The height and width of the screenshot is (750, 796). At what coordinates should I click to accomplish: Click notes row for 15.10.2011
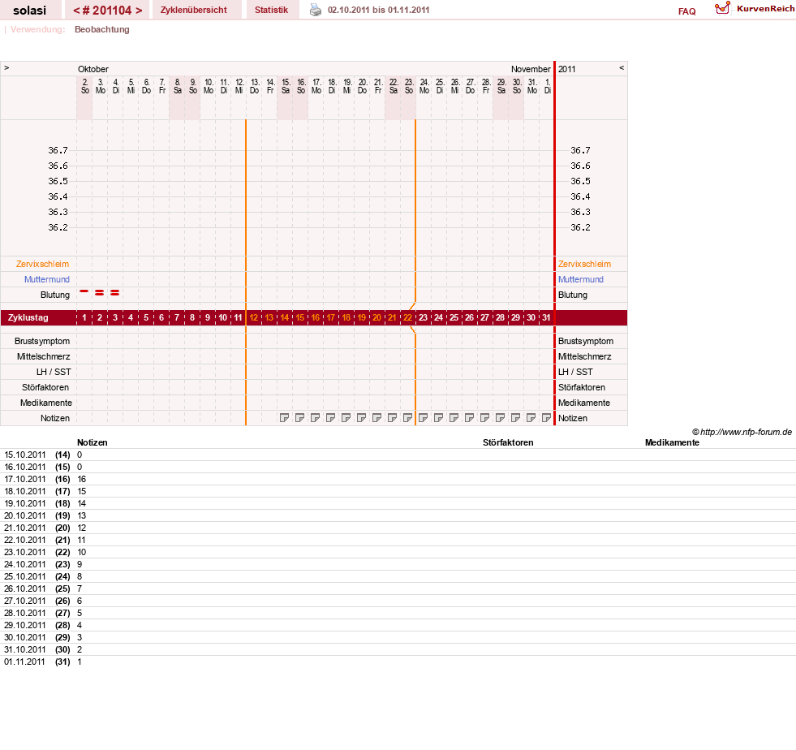pos(398,455)
